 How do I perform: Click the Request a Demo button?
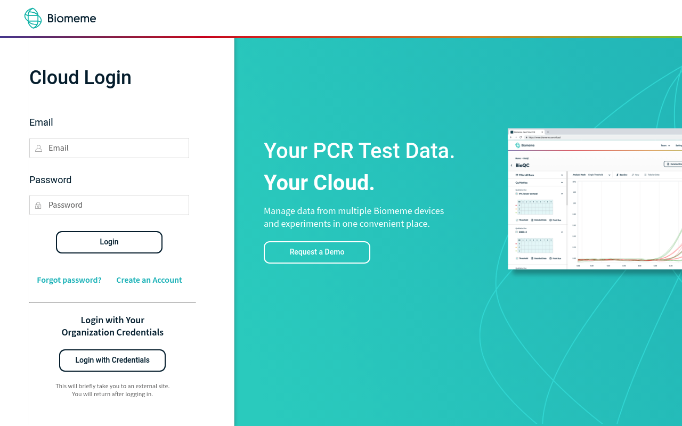317,252
